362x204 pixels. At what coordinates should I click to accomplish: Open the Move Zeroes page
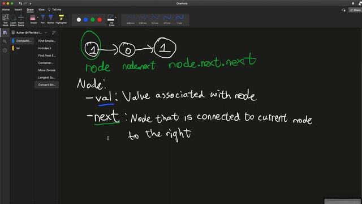(46, 70)
